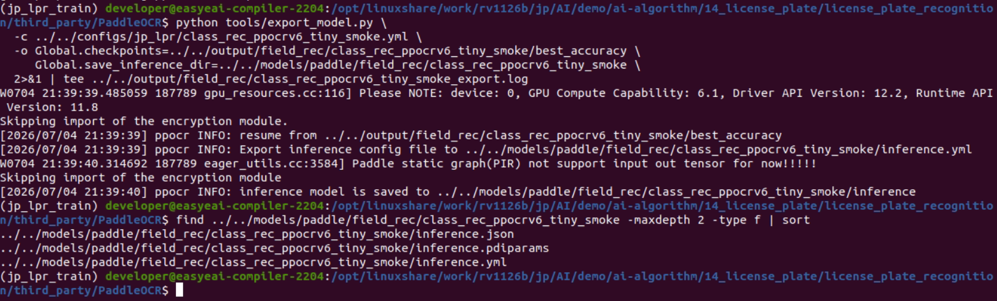Click the inference.pdiparams file path line
The width and height of the screenshot is (997, 301).
pyautogui.click(x=275, y=248)
